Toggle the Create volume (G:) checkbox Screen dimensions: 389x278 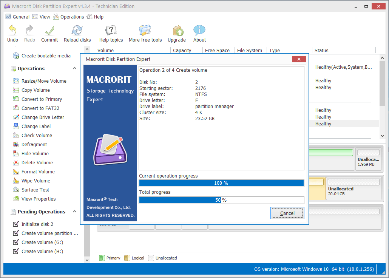[15, 242]
